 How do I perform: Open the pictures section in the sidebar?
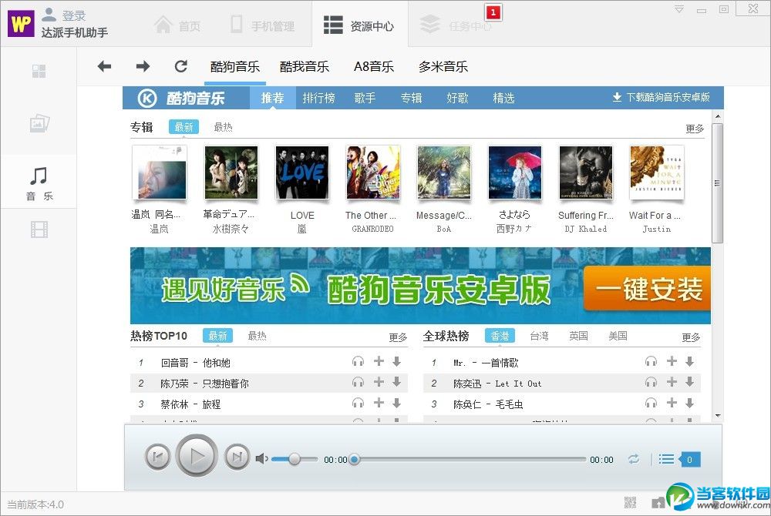tap(39, 122)
